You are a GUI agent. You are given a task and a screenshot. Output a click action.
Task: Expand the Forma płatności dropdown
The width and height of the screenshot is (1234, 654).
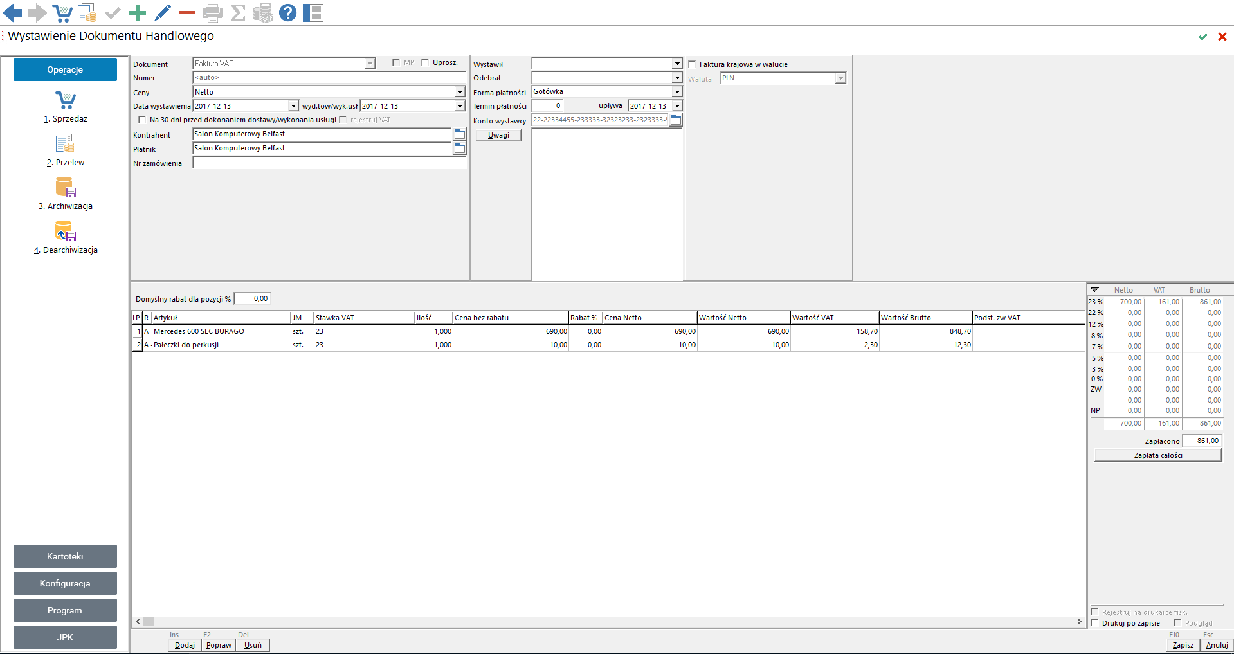point(676,92)
